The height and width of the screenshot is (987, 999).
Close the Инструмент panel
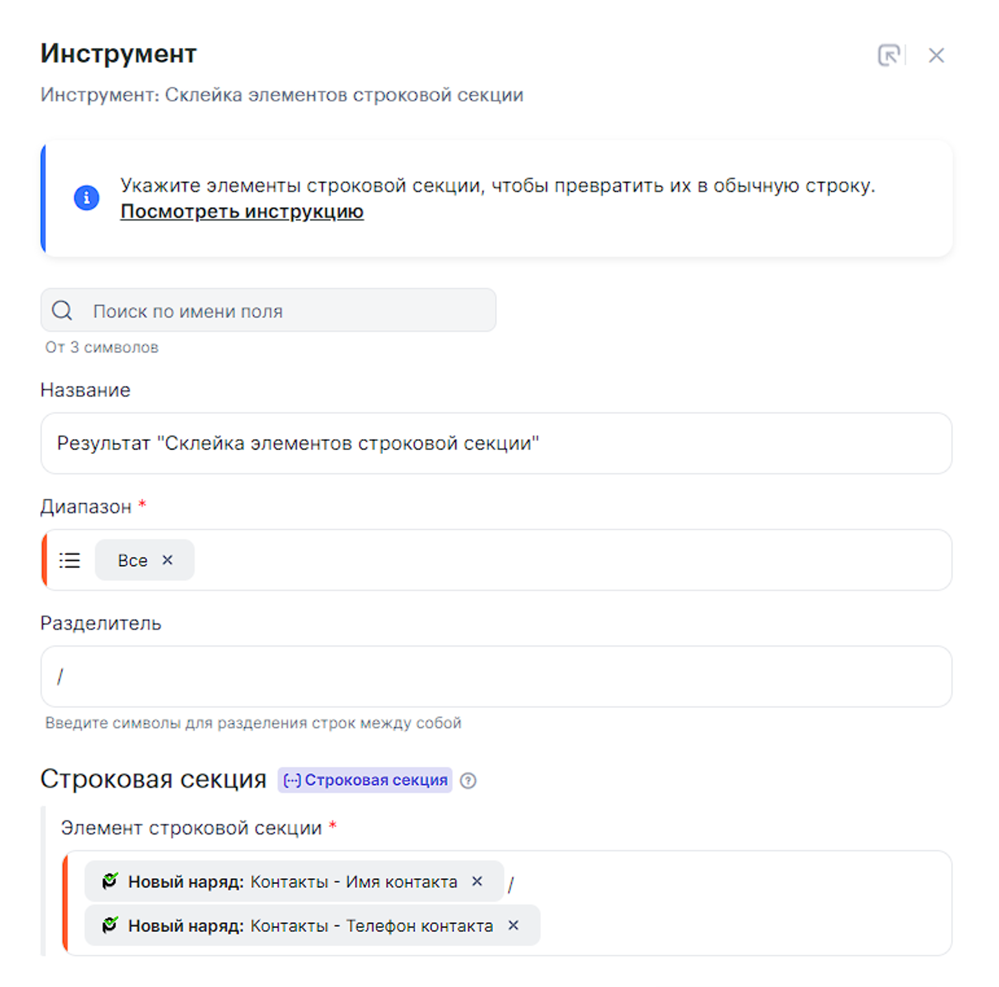935,56
